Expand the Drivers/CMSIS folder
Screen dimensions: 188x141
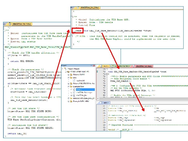pos(68,75)
